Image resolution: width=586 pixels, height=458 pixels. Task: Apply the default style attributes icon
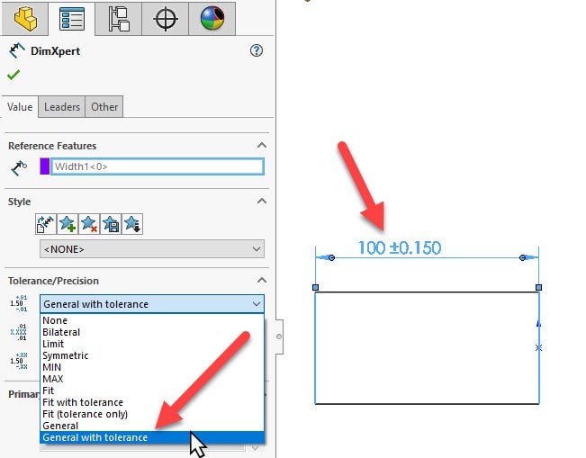[46, 224]
